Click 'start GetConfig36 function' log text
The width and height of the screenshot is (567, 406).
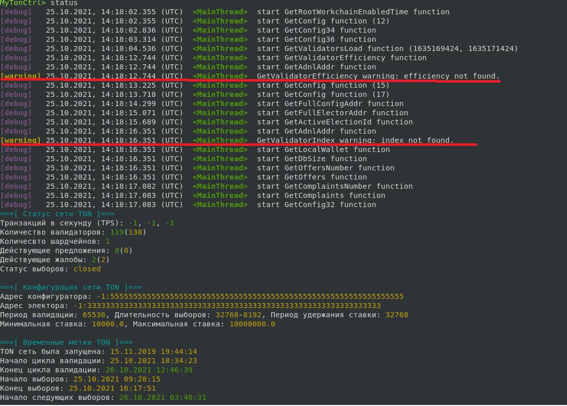[x=317, y=39]
